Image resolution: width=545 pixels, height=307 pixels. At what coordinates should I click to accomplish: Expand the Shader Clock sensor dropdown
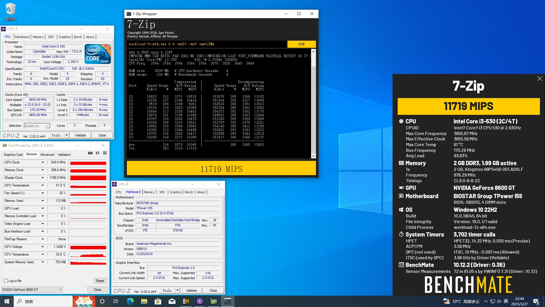point(43,178)
